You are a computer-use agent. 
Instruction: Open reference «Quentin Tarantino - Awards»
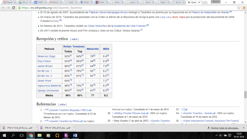coord(199,113)
